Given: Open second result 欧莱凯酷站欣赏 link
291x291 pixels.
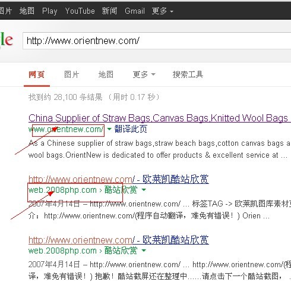Looking at the screenshot, I should point(119,179).
